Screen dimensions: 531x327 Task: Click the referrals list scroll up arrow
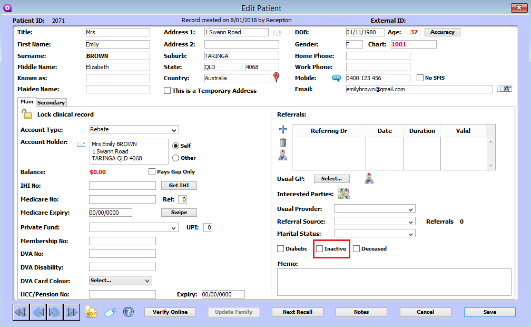click(490, 142)
